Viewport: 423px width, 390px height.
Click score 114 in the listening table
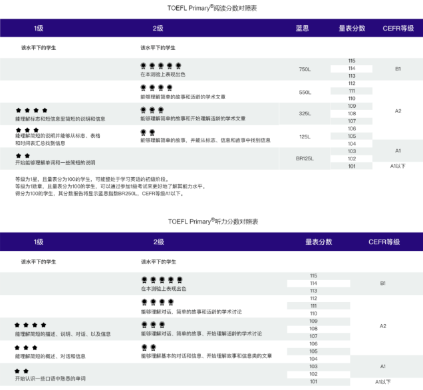pos(313,284)
